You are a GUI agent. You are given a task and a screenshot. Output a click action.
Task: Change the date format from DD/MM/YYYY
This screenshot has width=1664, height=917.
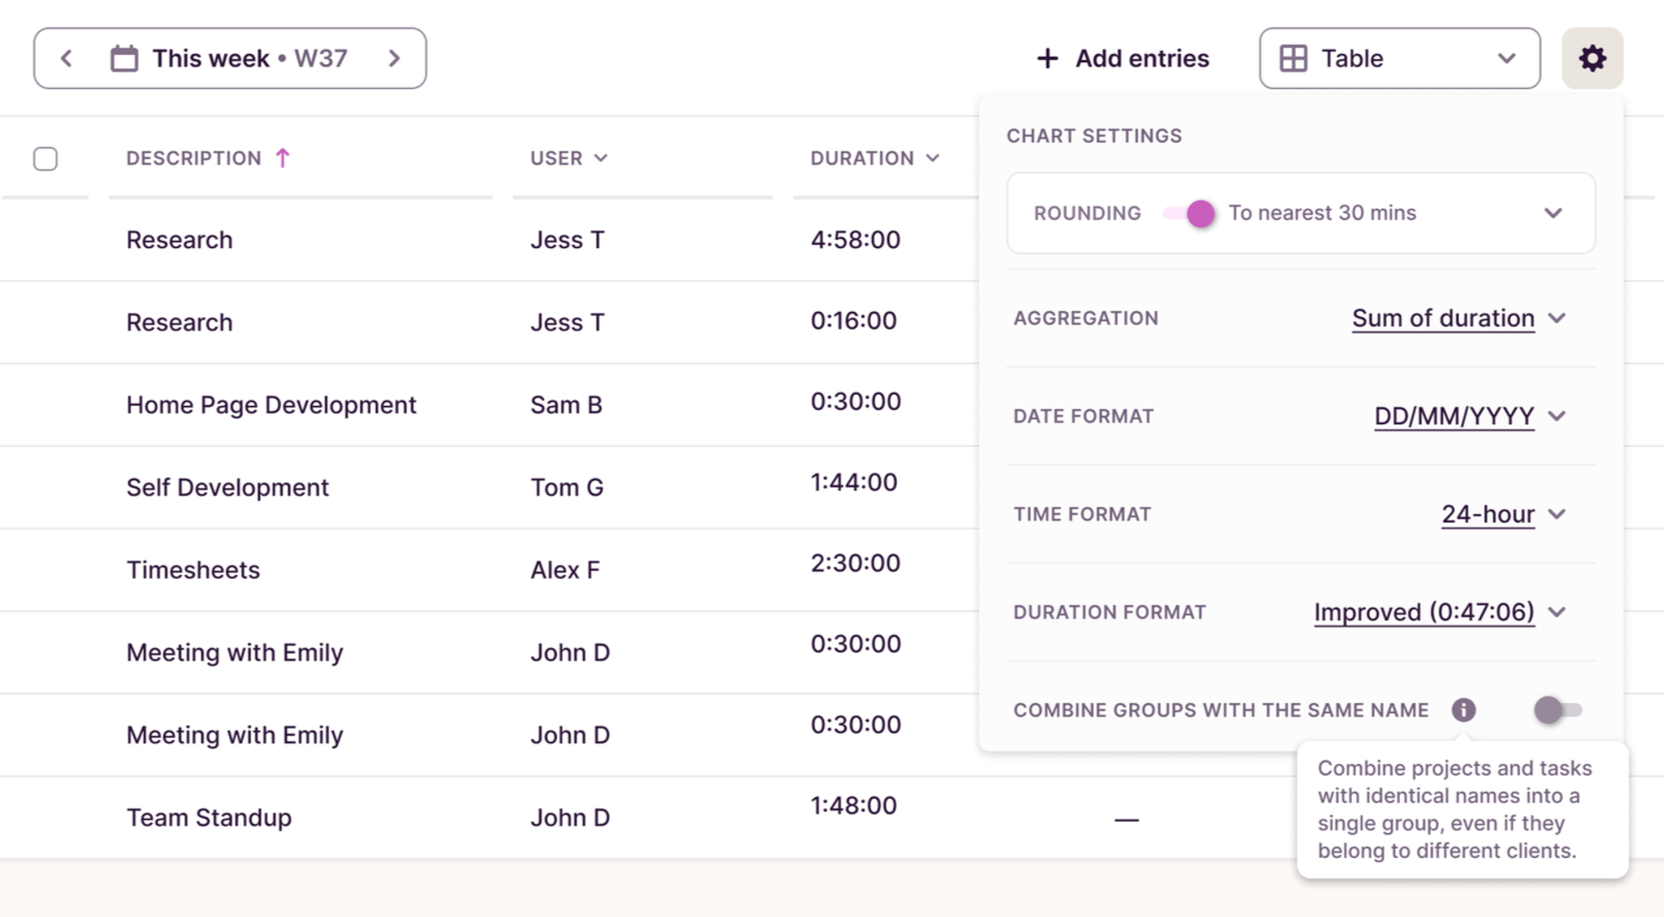(x=1454, y=416)
